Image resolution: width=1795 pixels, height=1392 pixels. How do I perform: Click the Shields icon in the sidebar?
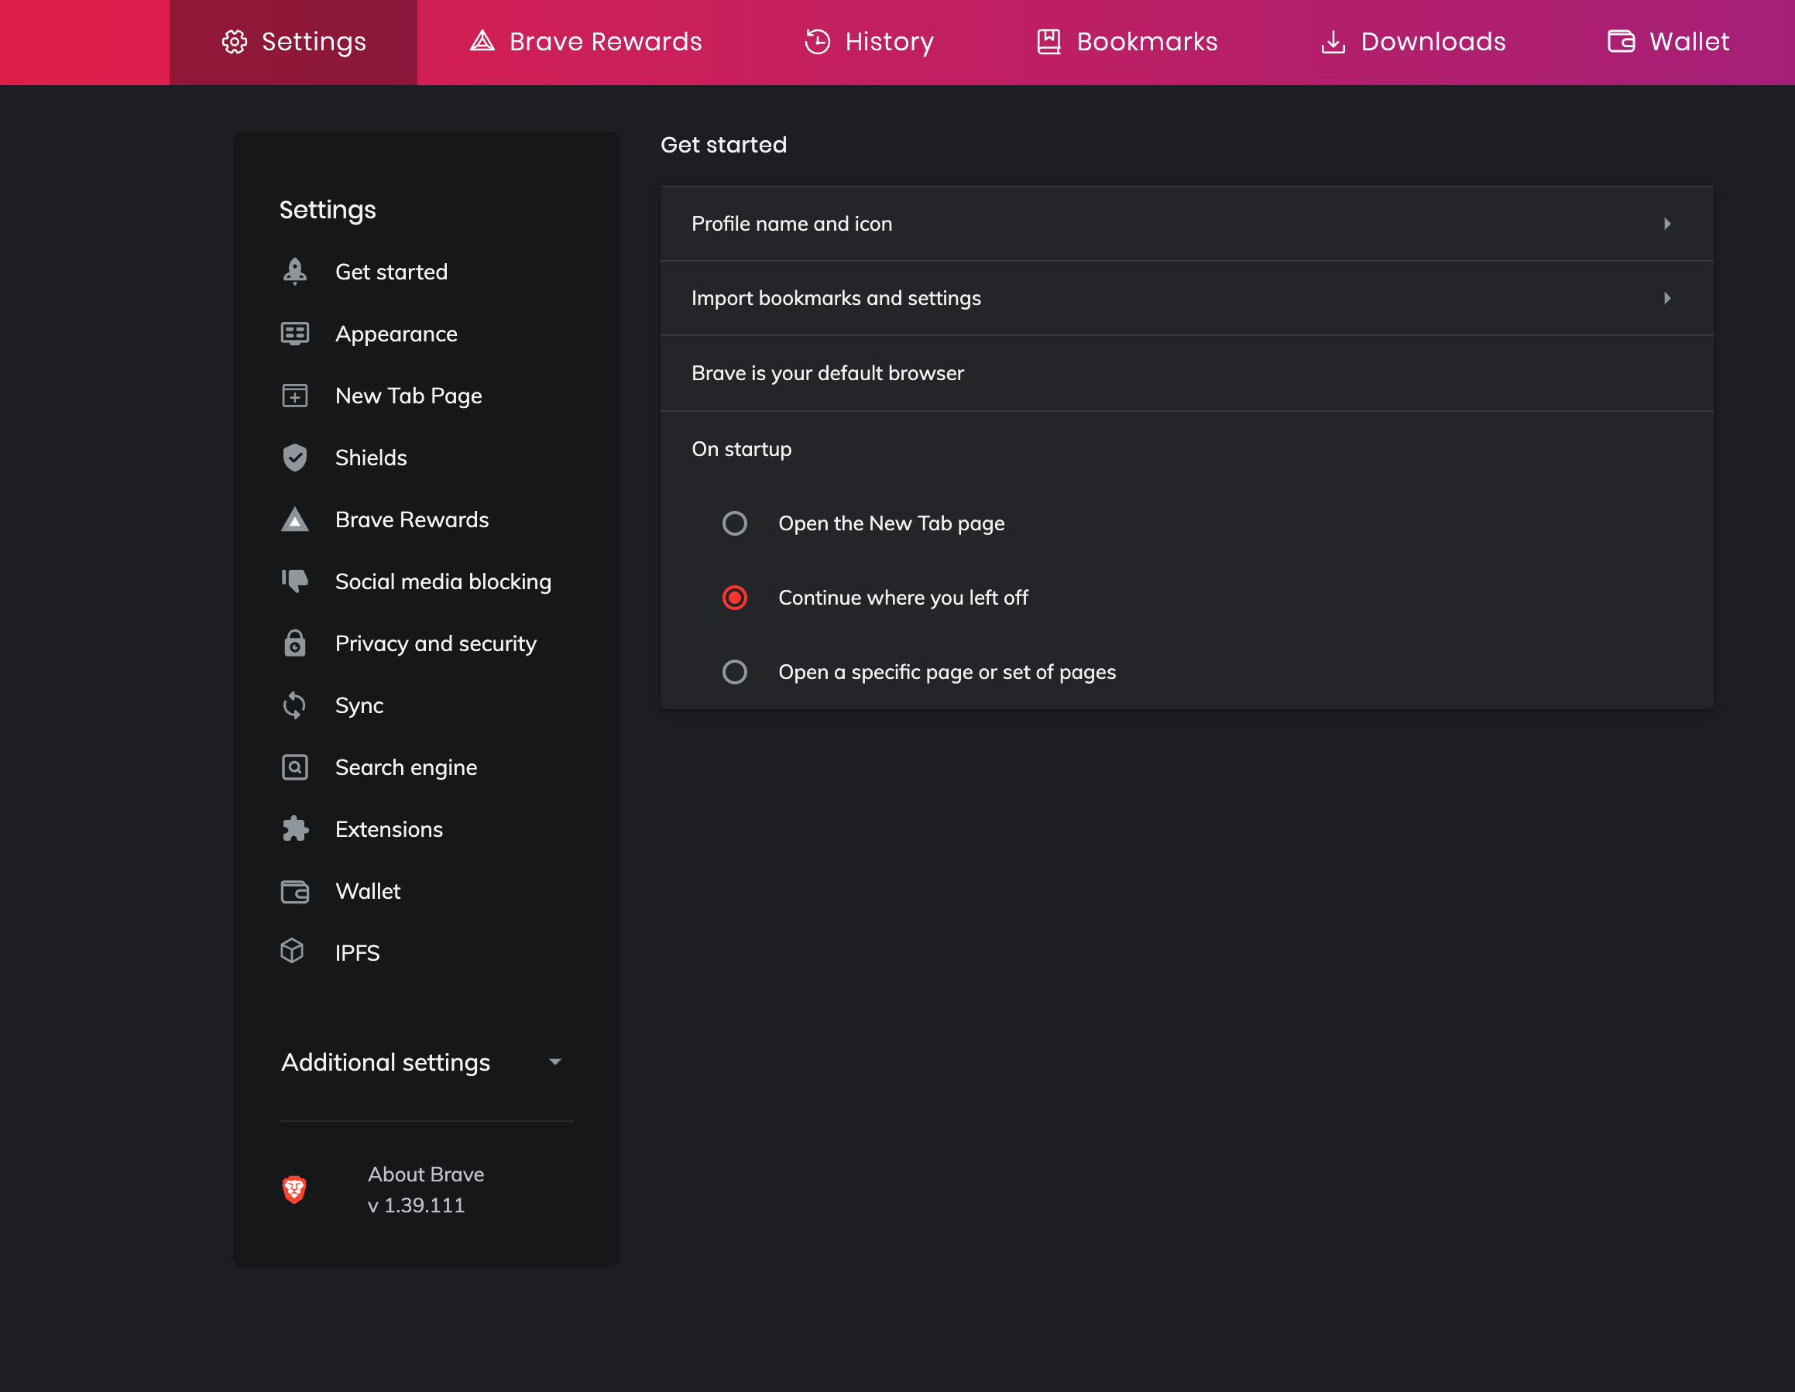[x=294, y=458]
